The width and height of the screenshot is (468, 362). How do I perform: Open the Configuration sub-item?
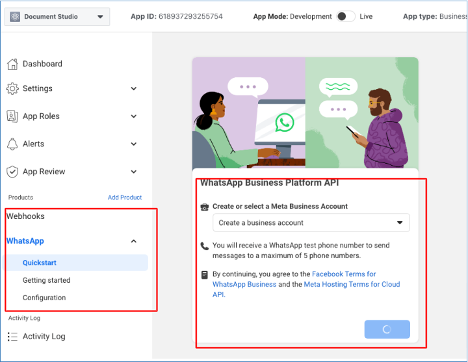click(44, 298)
